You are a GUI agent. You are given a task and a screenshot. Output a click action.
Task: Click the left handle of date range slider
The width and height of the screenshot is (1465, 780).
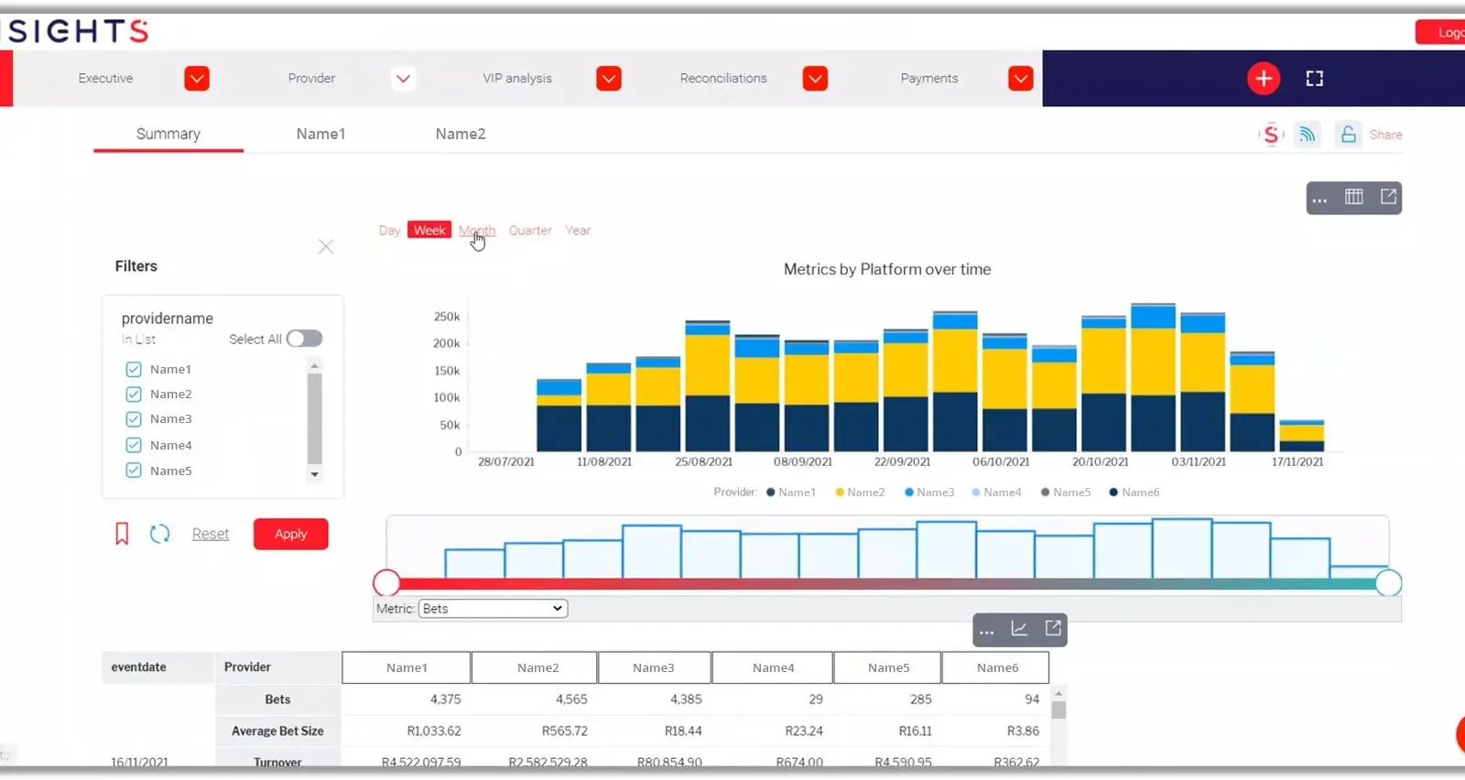[386, 582]
